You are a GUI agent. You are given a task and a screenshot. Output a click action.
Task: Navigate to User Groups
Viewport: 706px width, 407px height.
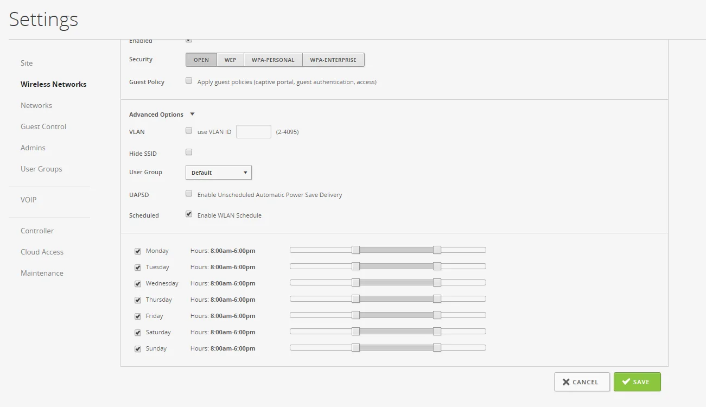click(x=41, y=169)
